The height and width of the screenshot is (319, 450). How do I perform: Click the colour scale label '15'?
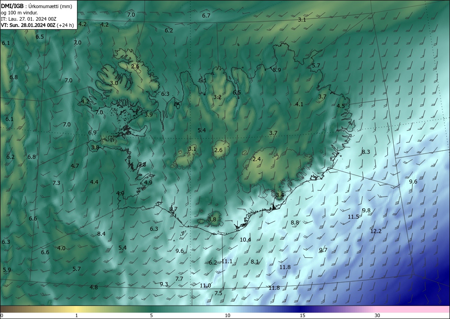coord(302,316)
